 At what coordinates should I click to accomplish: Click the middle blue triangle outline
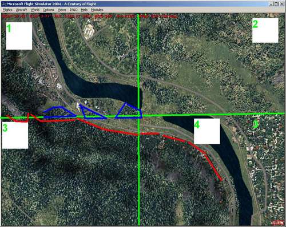pyautogui.click(x=92, y=112)
